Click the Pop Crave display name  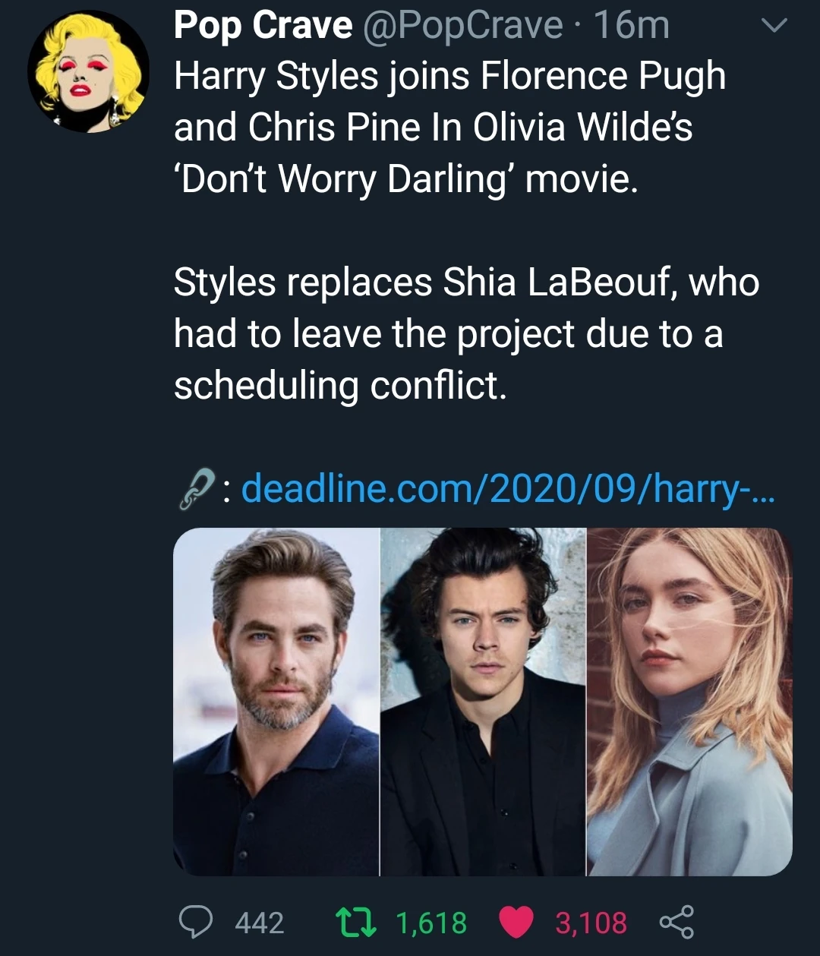263,26
